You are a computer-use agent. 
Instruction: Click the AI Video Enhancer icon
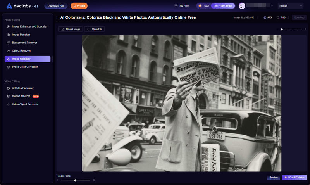click(x=9, y=88)
